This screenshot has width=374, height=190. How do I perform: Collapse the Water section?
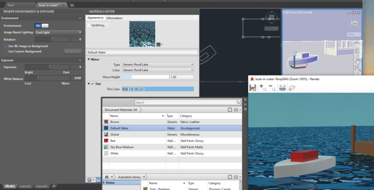click(x=88, y=59)
